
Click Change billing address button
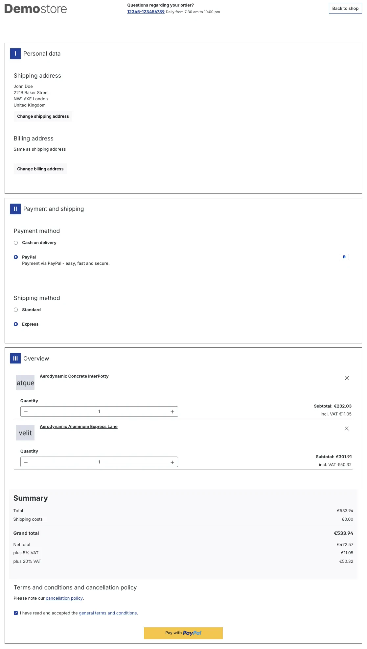[40, 169]
